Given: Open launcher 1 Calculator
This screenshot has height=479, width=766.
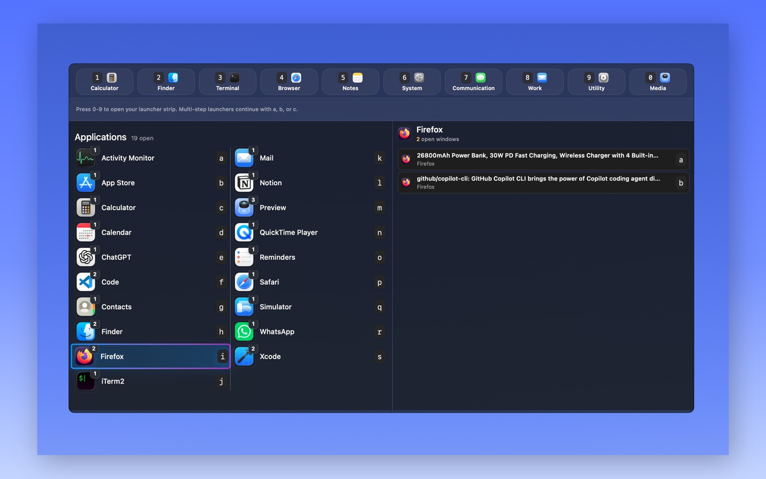Looking at the screenshot, I should [x=105, y=82].
